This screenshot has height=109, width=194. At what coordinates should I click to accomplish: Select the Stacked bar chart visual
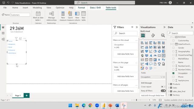tap(142, 43)
